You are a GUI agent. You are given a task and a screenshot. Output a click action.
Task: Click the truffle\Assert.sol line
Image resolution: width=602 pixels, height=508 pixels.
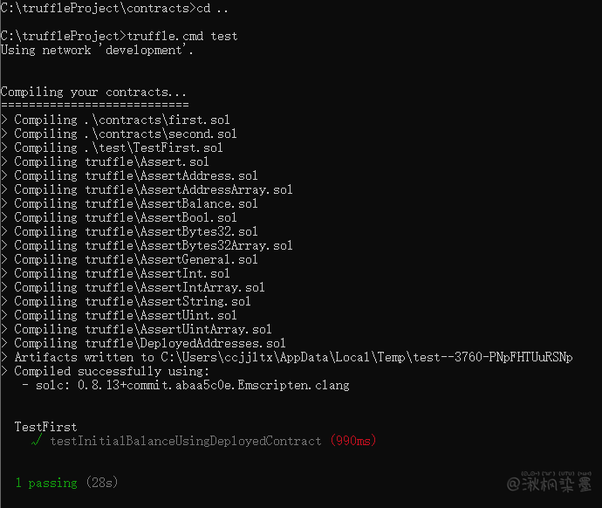(x=111, y=161)
